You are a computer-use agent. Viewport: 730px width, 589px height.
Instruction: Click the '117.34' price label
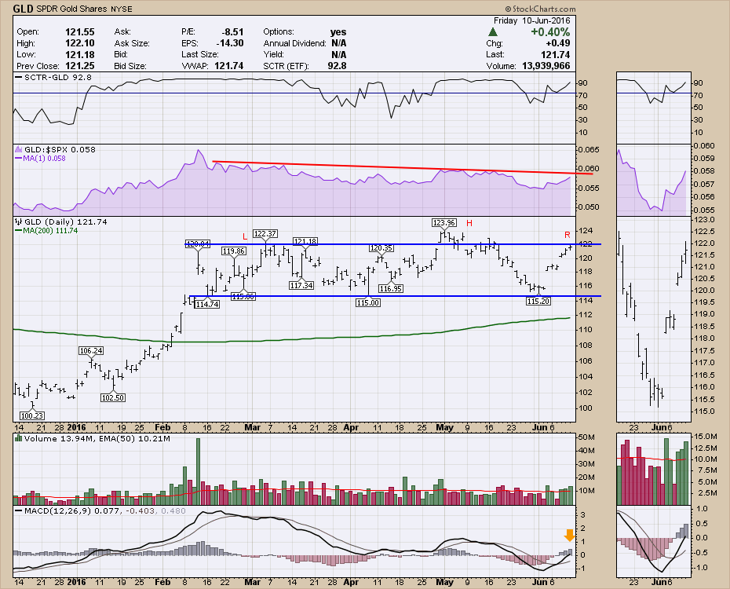pos(301,285)
